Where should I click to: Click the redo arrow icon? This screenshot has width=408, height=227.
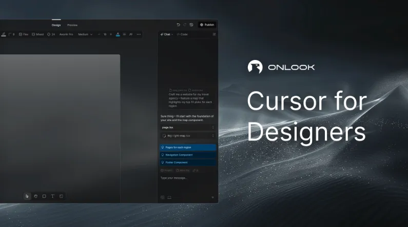coord(185,25)
